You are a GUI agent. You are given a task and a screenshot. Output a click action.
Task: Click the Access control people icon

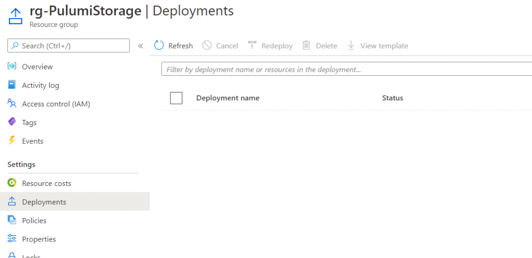point(12,103)
